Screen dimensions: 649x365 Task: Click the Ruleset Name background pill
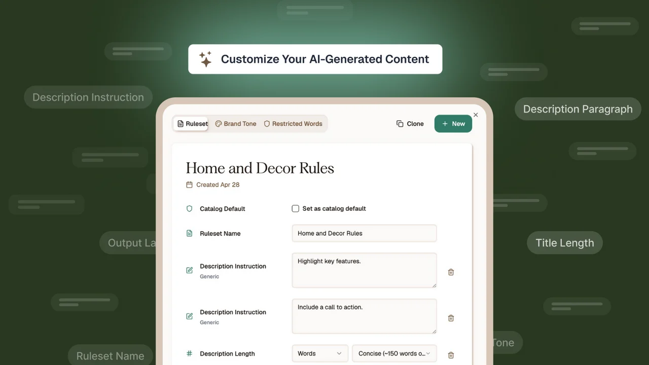pos(111,356)
